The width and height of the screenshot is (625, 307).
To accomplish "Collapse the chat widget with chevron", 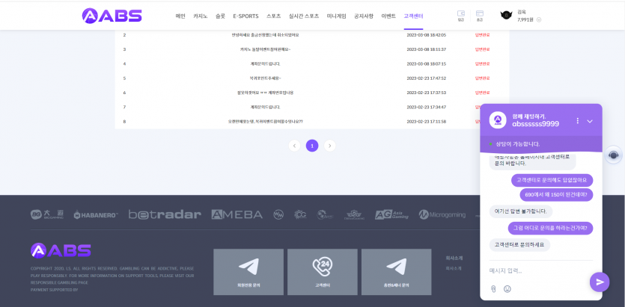I will click(x=590, y=121).
